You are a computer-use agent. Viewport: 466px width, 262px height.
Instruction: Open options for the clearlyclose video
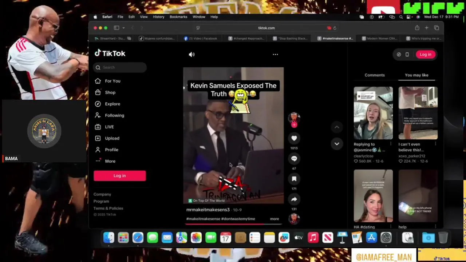tap(391, 144)
